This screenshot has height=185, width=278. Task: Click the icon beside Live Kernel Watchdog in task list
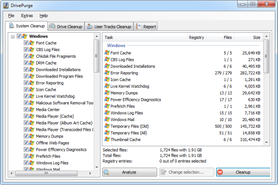coord(107,86)
